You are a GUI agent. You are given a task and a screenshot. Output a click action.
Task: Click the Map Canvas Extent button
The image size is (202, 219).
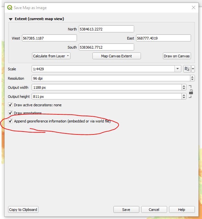116,56
